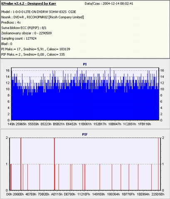Click the Predkosc 4x speed line
The width and height of the screenshot is (170, 199).
pyautogui.click(x=11, y=22)
